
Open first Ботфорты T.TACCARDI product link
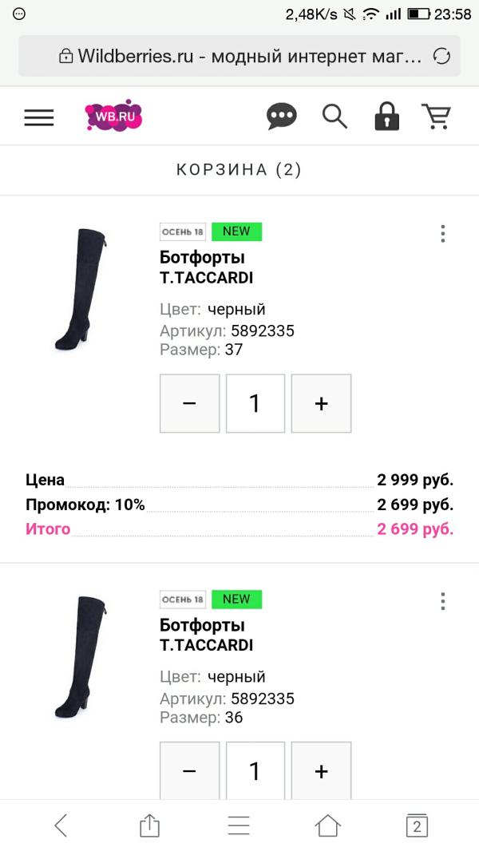point(202,258)
